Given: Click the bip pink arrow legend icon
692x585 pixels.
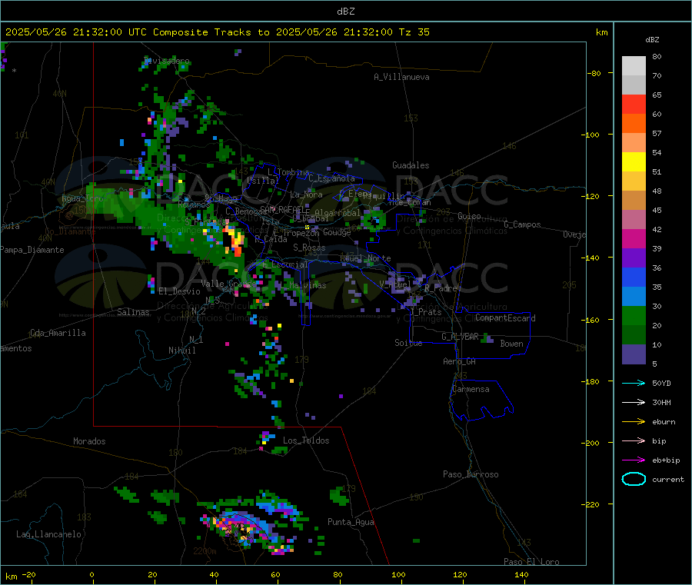Looking at the screenshot, I should pos(634,440).
